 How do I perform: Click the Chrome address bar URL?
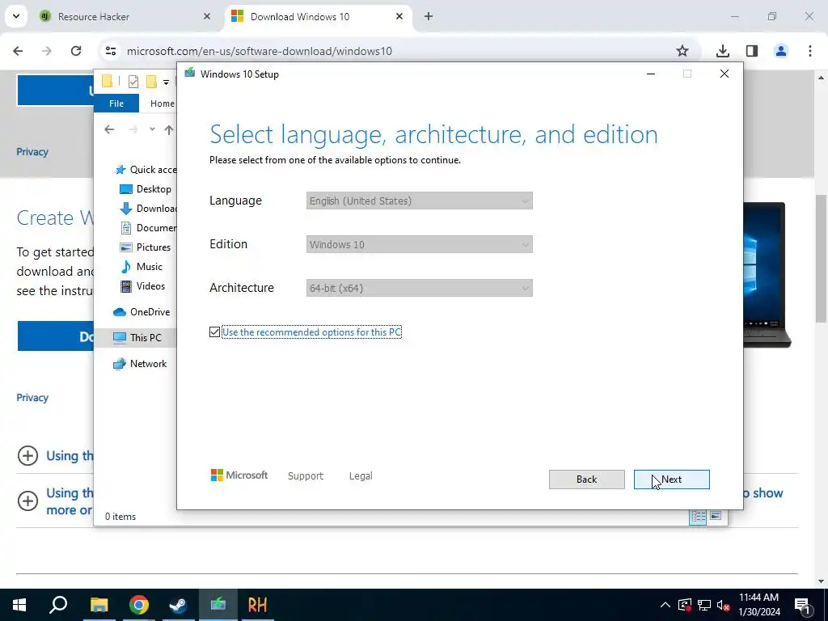pos(260,51)
